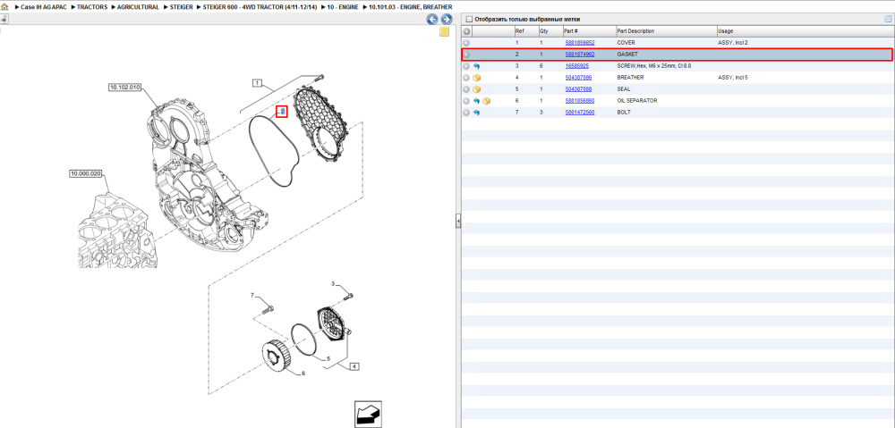Toggle selection circle for BOLT row
Viewport: 895px width, 428px height.
466,113
